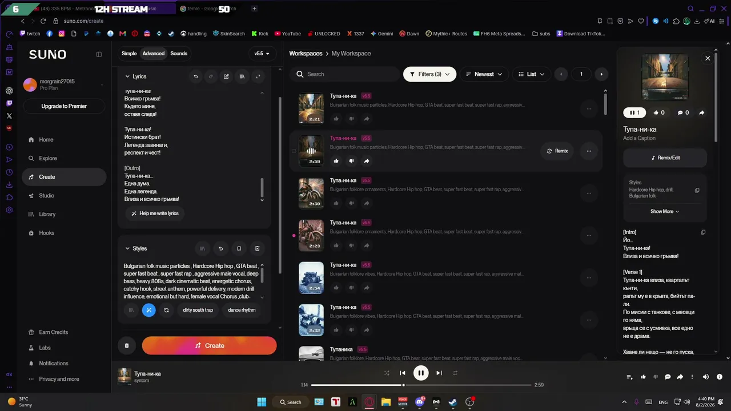Click the redo arrow in Lyrics header

pos(211,76)
